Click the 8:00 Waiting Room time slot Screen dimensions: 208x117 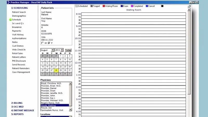click(x=134, y=14)
